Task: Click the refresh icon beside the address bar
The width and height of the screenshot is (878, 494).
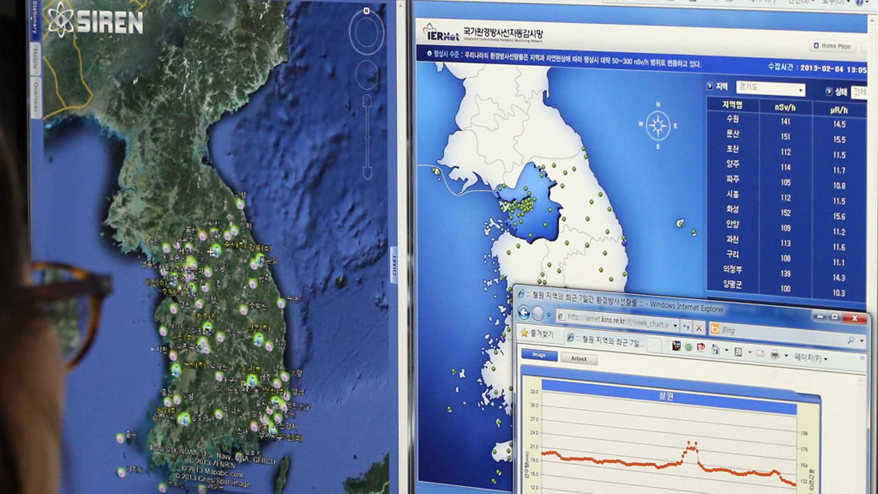Action: (686, 326)
